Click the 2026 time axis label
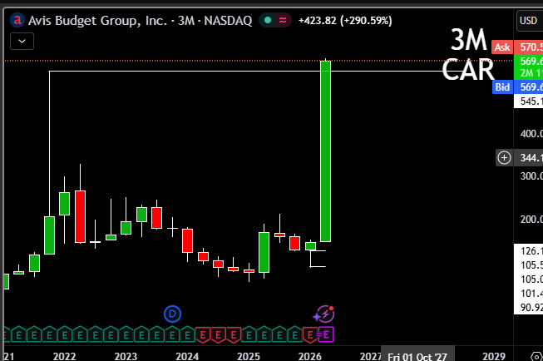 pos(309,356)
